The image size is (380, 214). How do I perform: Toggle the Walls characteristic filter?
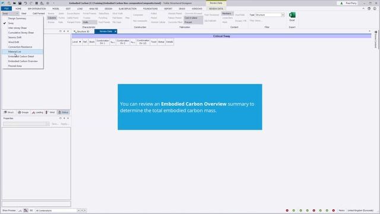(89, 22)
